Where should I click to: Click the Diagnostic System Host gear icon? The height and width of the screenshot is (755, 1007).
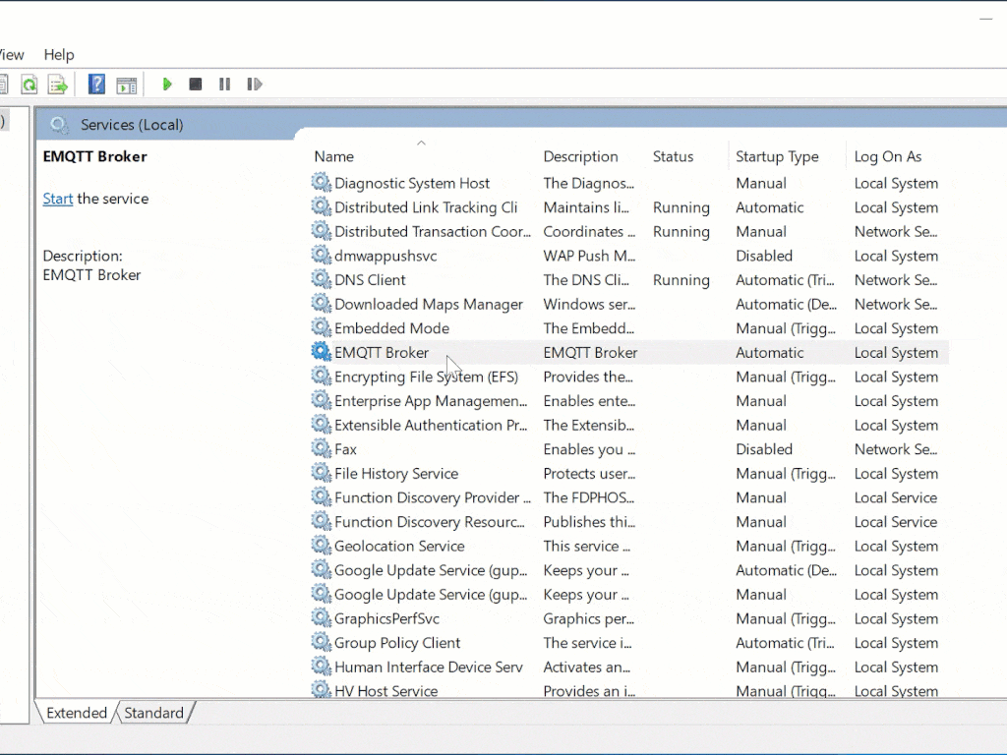click(322, 182)
